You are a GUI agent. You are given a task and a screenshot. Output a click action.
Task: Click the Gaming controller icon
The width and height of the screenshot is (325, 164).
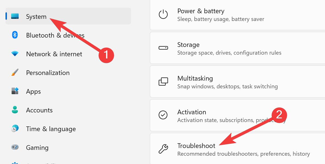[15, 147]
